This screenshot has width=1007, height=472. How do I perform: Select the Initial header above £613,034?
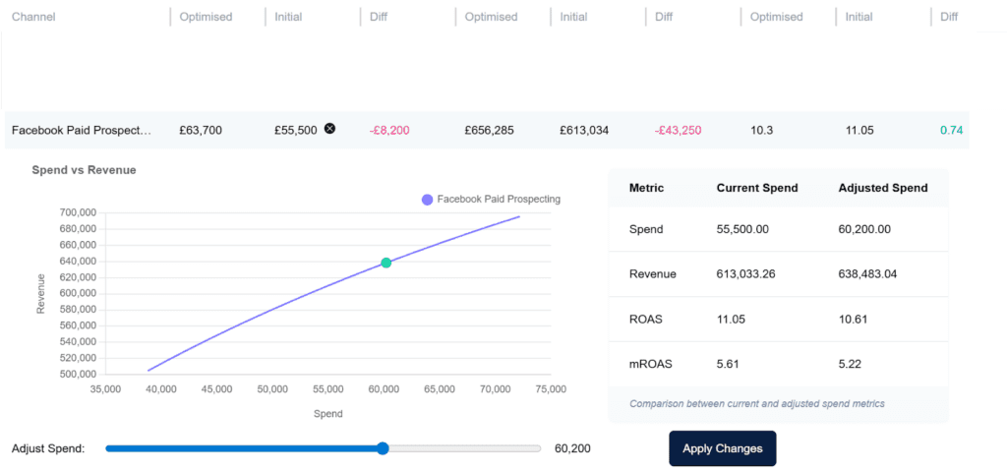click(574, 17)
